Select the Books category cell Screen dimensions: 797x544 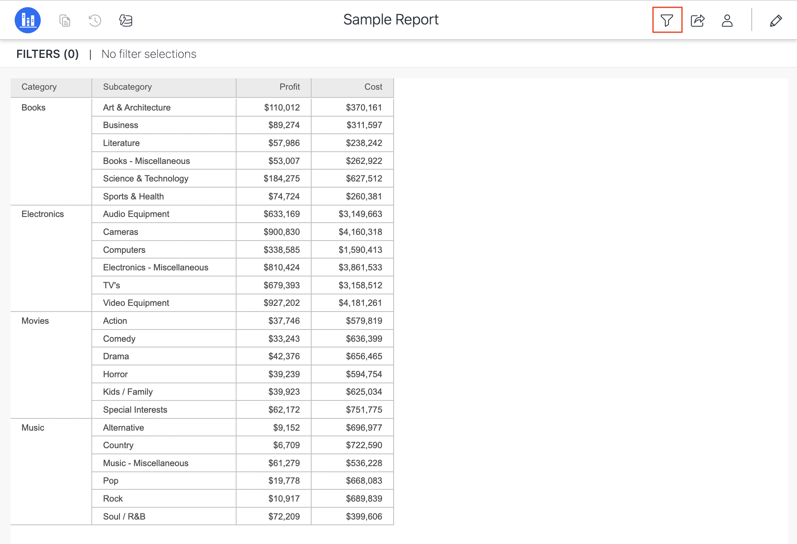point(33,108)
